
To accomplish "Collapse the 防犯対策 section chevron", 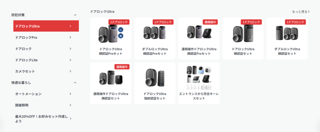I will (75, 15).
